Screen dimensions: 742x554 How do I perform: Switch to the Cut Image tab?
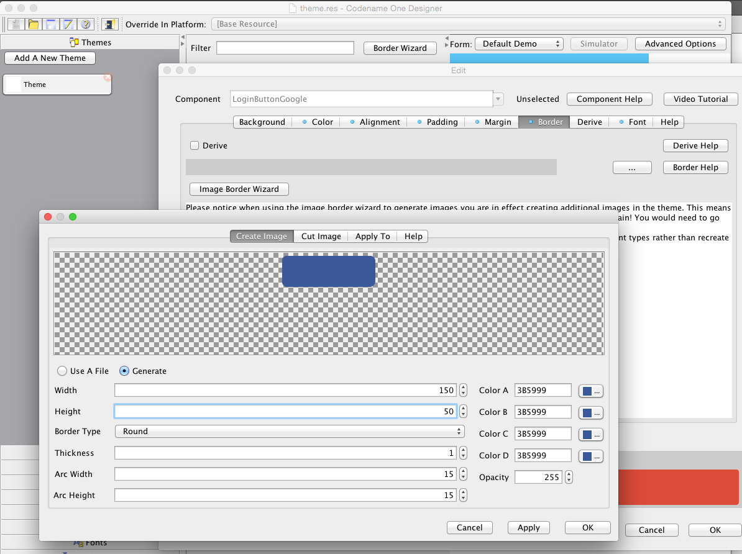pyautogui.click(x=320, y=236)
